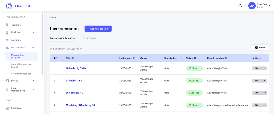Click the Actions column header
Image resolution: width=274 pixels, height=114 pixels.
pyautogui.click(x=256, y=58)
